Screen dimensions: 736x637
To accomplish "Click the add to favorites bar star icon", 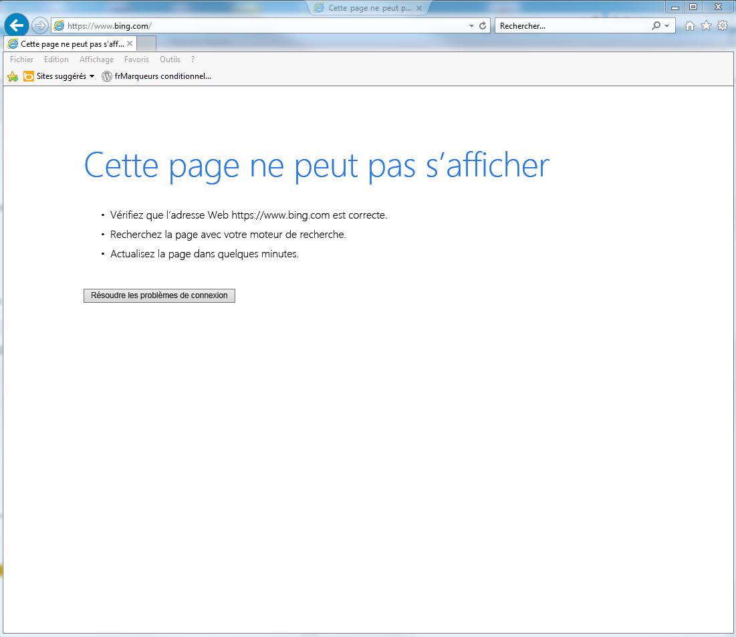I will (x=12, y=77).
